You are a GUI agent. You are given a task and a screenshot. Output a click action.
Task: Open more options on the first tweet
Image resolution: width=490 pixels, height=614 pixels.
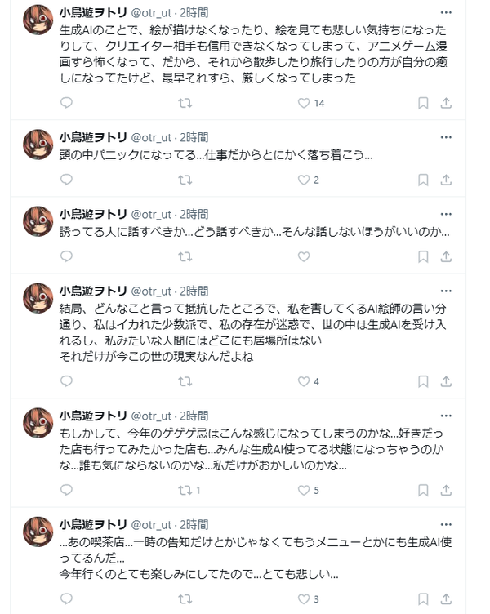click(x=446, y=13)
